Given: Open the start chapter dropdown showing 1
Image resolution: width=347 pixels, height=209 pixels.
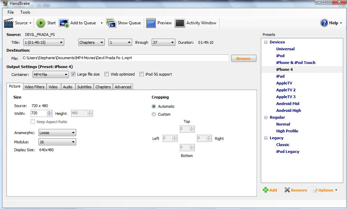Looking at the screenshot, I should pyautogui.click(x=120, y=42).
